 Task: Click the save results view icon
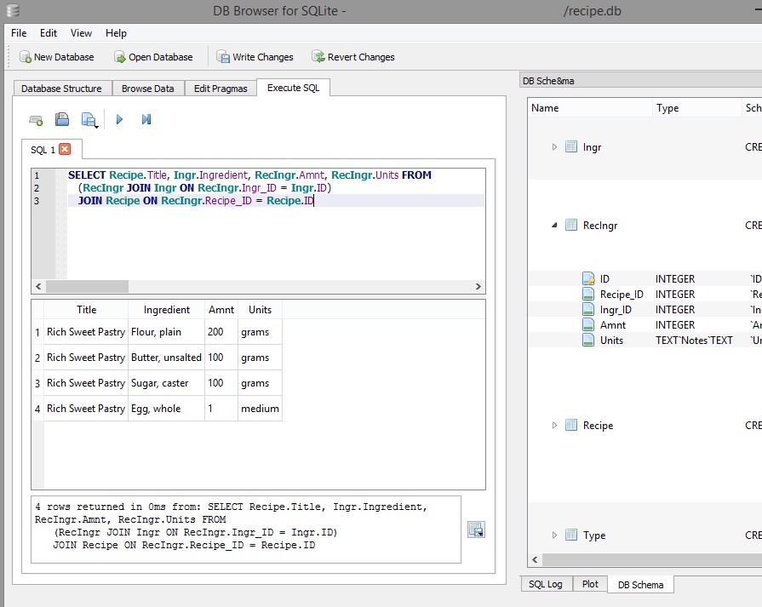point(476,530)
